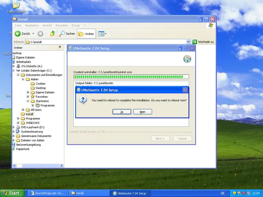Expand the Favoriten folder node
The height and width of the screenshot is (197, 263).
click(x=28, y=97)
